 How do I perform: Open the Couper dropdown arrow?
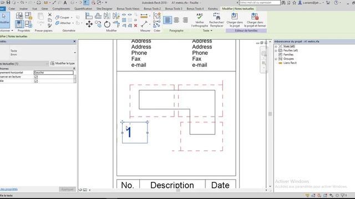[72, 17]
